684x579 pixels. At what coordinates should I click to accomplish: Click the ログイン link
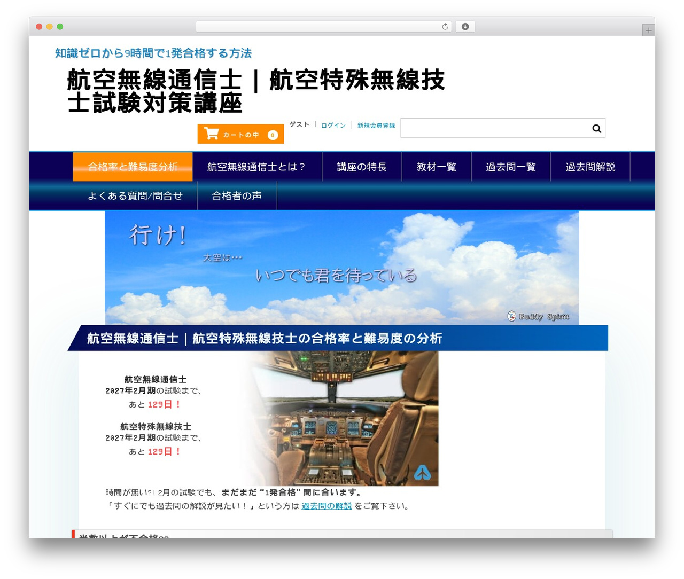tap(333, 126)
